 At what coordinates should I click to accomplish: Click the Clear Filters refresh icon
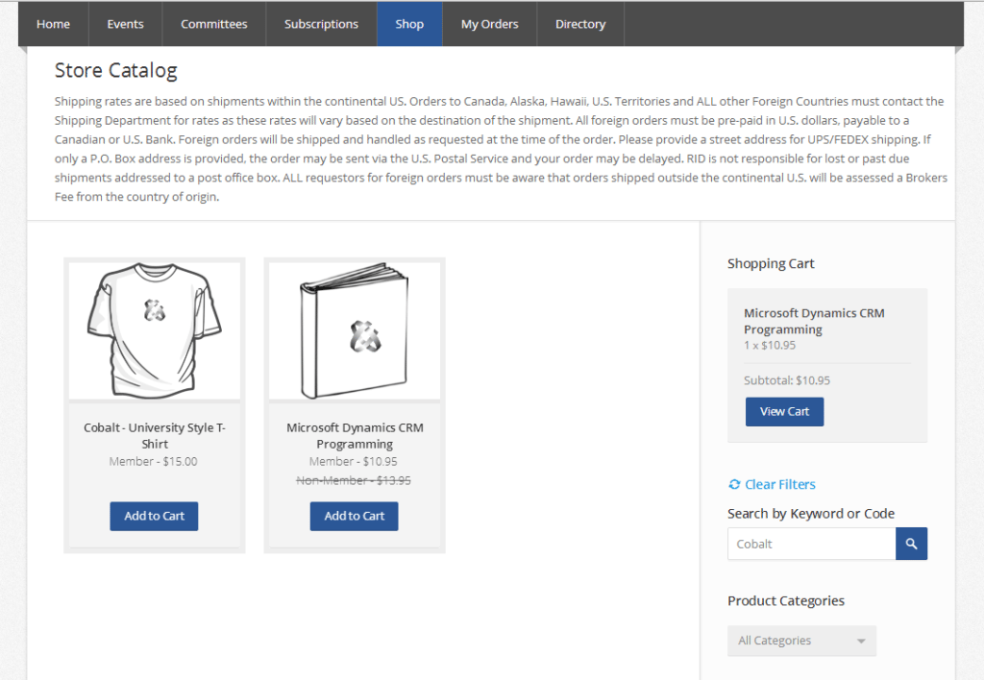pyautogui.click(x=734, y=484)
